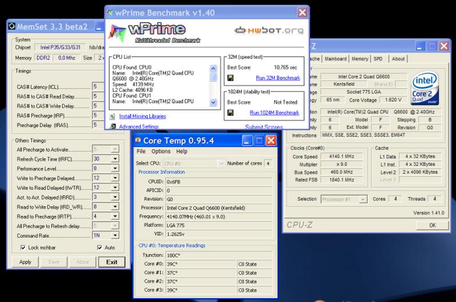Click the VID value 1.2625v
Image resolution: width=456 pixels, height=302 pixels.
click(219, 234)
